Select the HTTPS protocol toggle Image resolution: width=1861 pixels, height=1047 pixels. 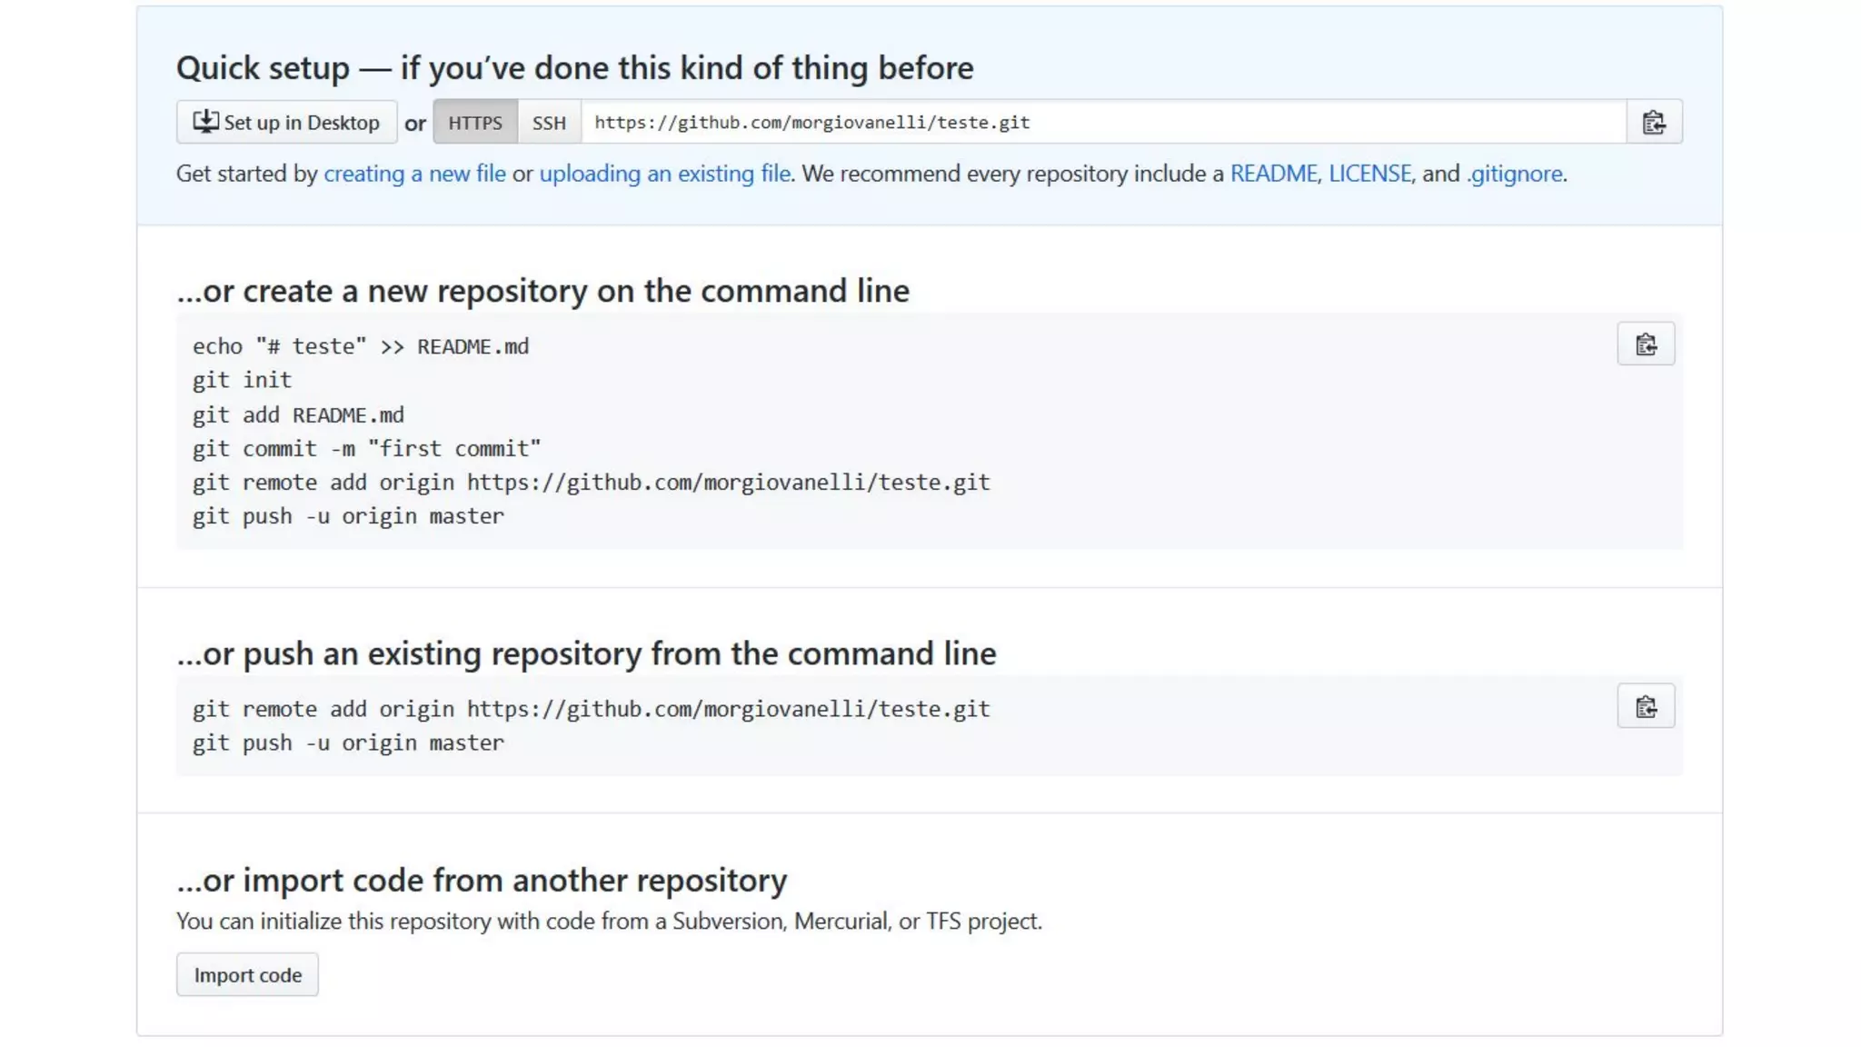point(475,122)
